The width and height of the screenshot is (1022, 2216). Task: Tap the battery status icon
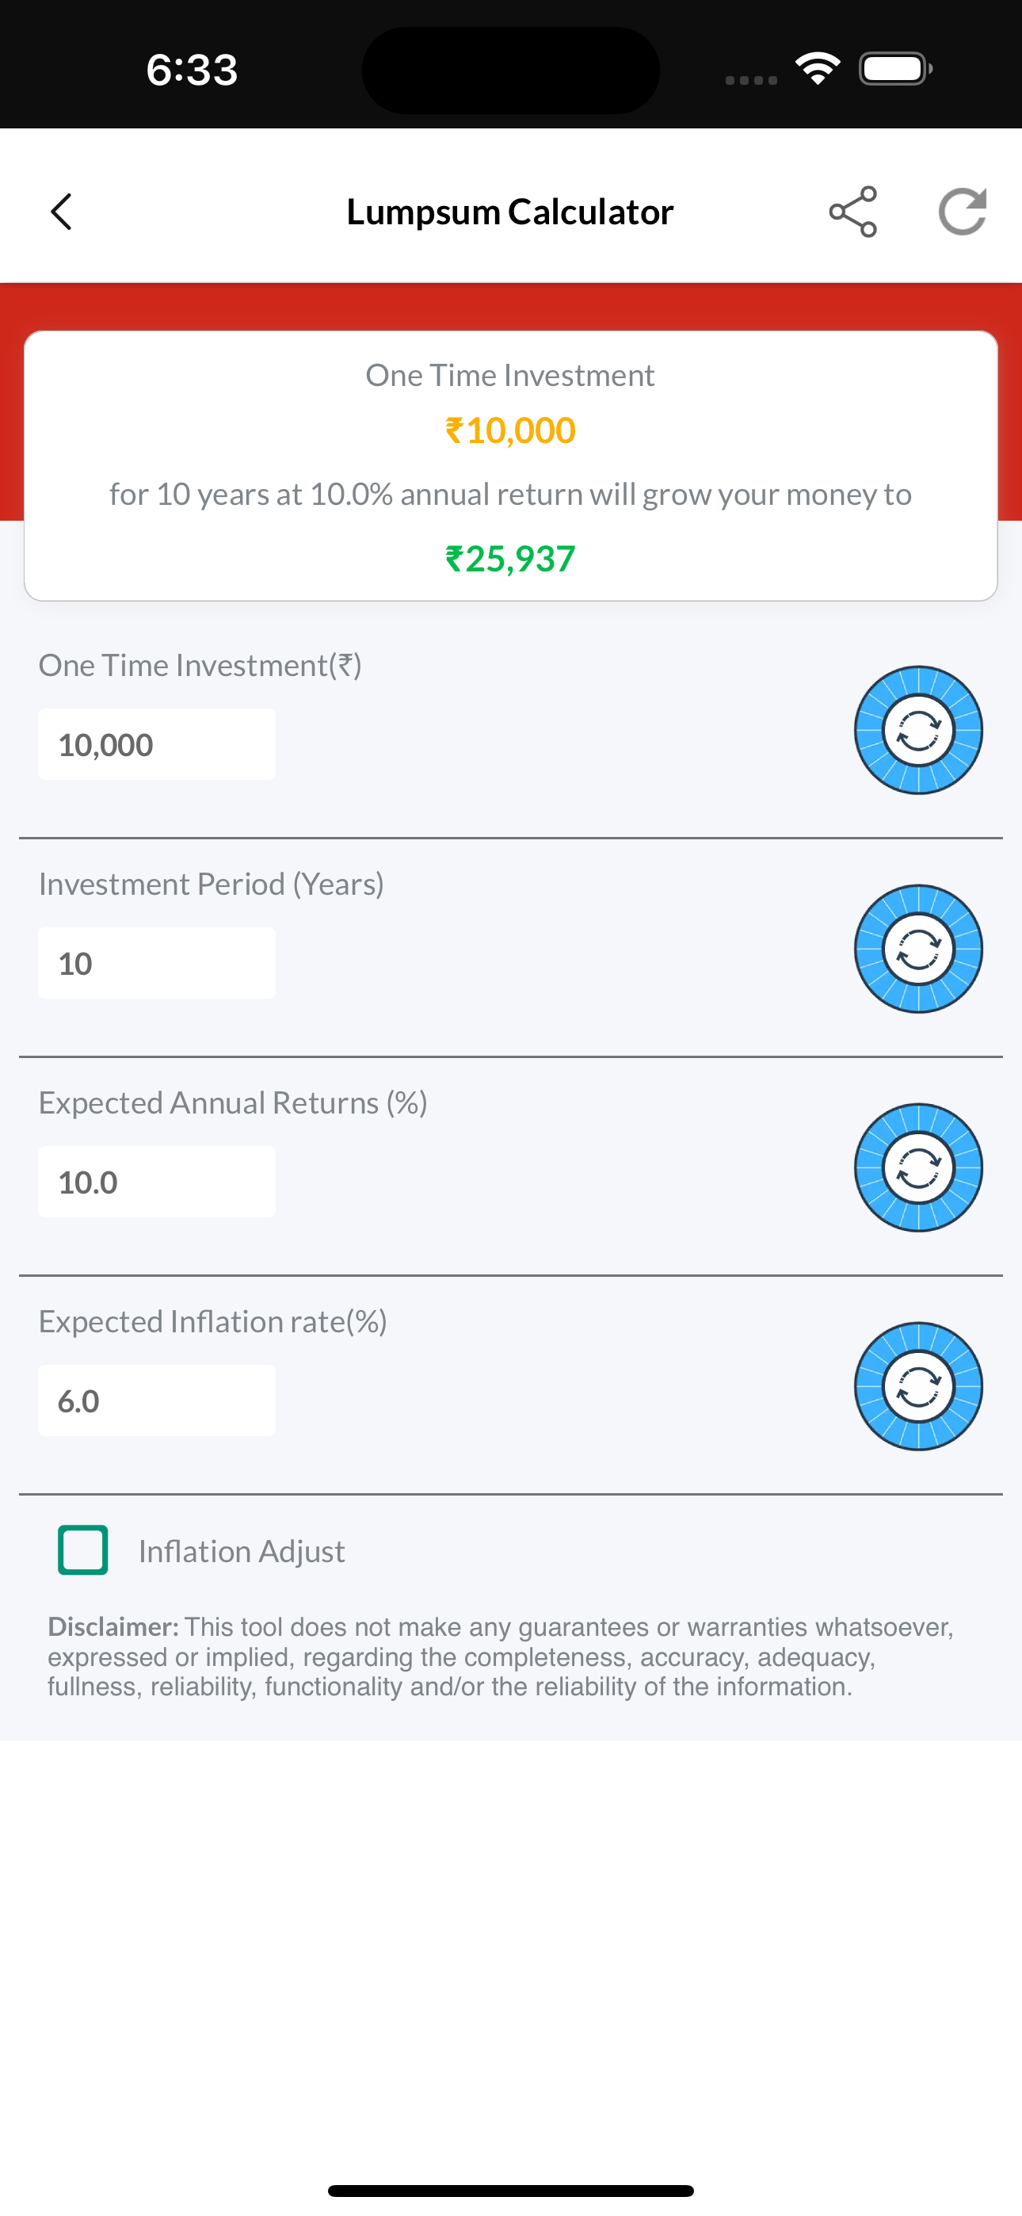pos(895,69)
